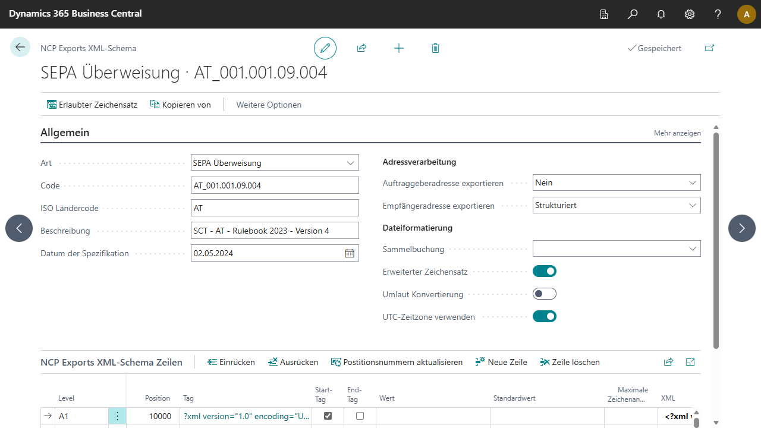
Task: Click Mehr anzeigen link
Action: [677, 133]
